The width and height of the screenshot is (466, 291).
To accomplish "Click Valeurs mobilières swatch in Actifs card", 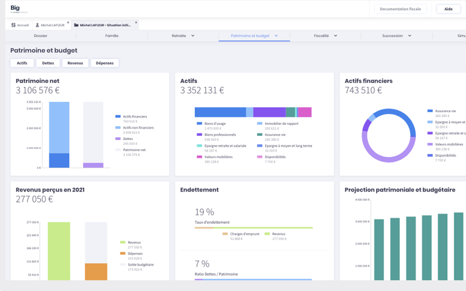I will [x=199, y=157].
